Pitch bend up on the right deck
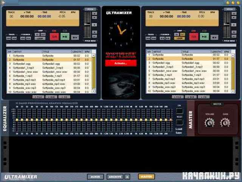Viewport: 242px width, 182px height. (x=234, y=32)
